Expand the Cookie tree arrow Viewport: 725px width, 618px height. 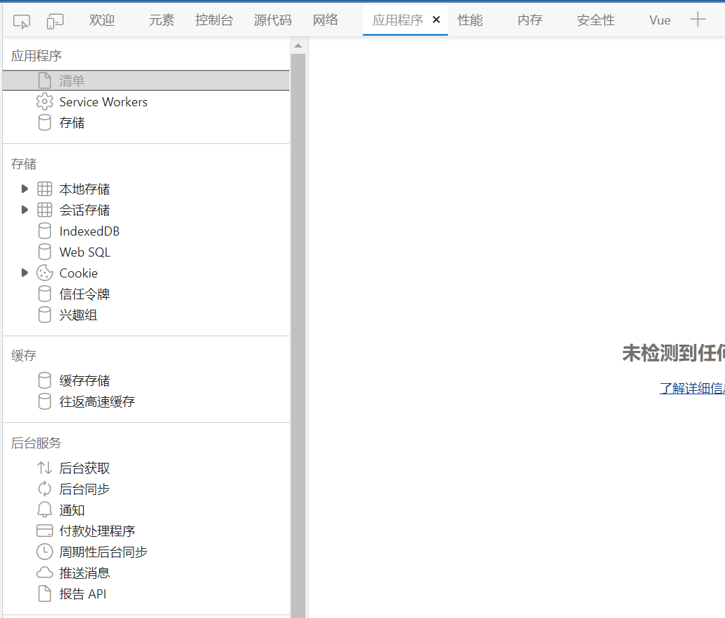[x=25, y=273]
